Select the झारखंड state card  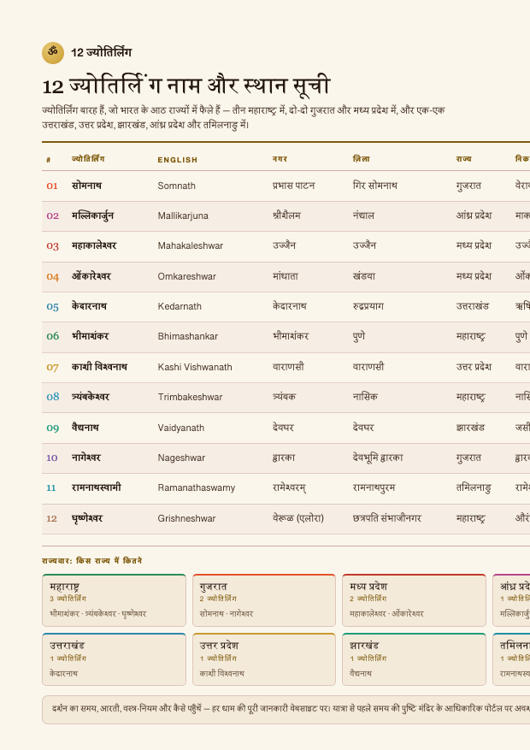[x=414, y=659]
